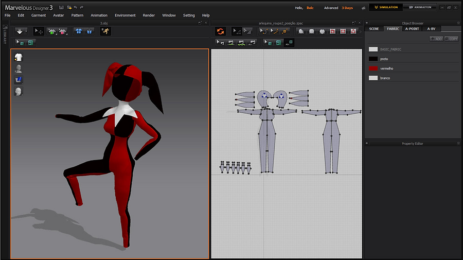Click the running-figure avatar motion icon

pos(105,31)
